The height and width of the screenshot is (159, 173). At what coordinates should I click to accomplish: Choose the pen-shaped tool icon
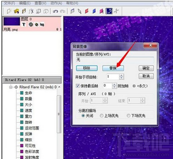pos(80,11)
